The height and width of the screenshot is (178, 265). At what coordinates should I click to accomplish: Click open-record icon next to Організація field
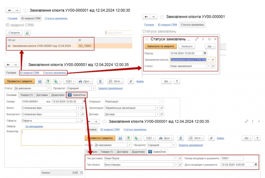point(162,108)
